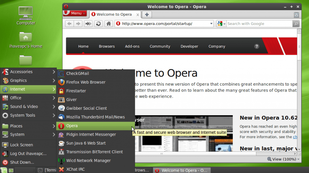The width and height of the screenshot is (309, 173).
Task: Launch CheckGMail from Internet menu
Action: (96, 74)
